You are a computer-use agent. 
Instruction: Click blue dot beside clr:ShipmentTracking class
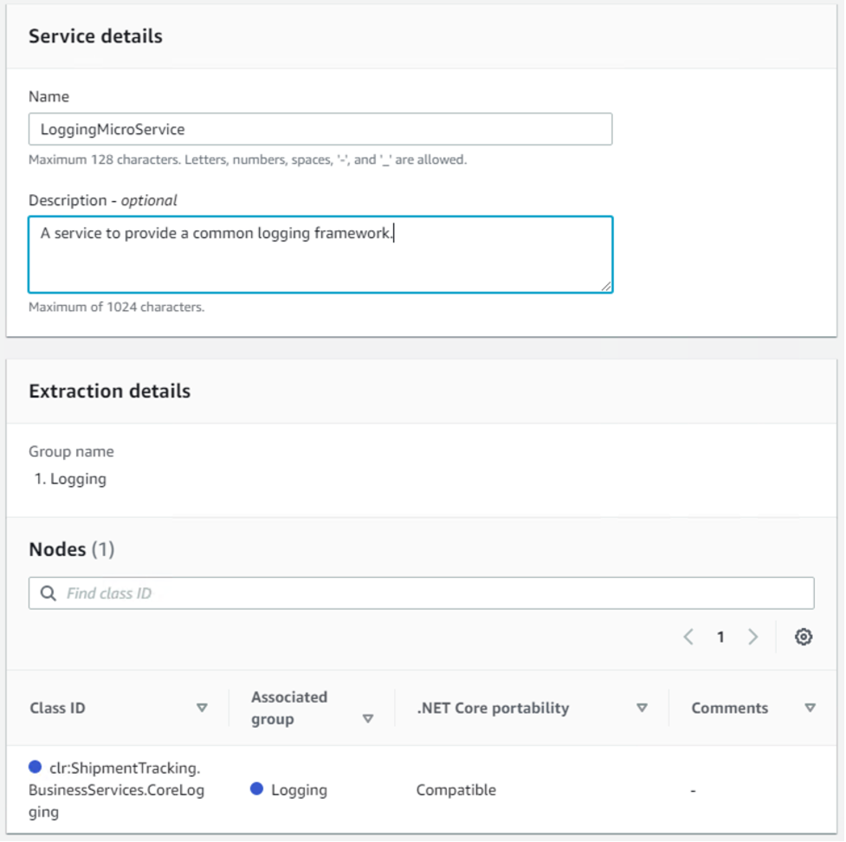[x=36, y=767]
